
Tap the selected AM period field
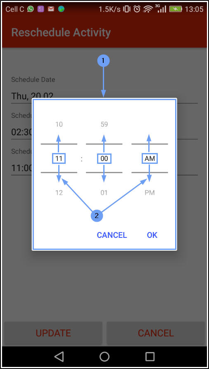[150, 158]
